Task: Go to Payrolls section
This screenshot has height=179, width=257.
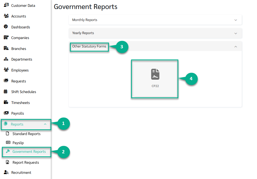Action: point(17,113)
